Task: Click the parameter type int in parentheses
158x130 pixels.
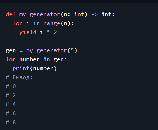Action: click(79, 14)
